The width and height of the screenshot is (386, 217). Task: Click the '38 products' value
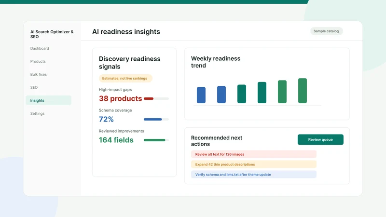pos(120,99)
